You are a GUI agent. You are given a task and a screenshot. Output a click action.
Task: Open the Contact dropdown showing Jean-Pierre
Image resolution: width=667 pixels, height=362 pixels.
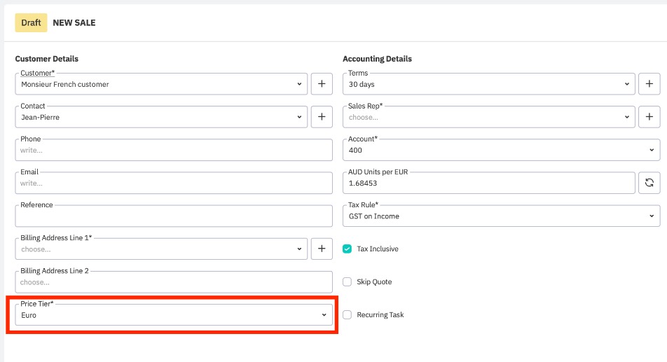click(160, 117)
